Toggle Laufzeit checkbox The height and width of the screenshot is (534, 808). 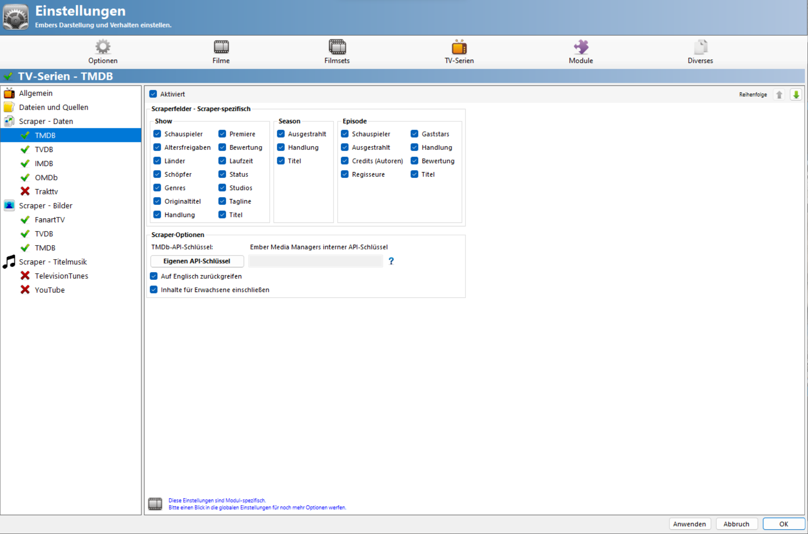[222, 161]
